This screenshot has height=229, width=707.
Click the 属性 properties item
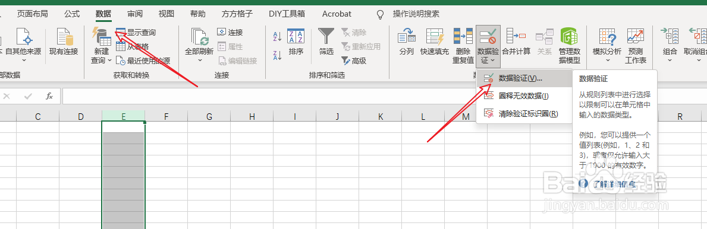coord(230,46)
